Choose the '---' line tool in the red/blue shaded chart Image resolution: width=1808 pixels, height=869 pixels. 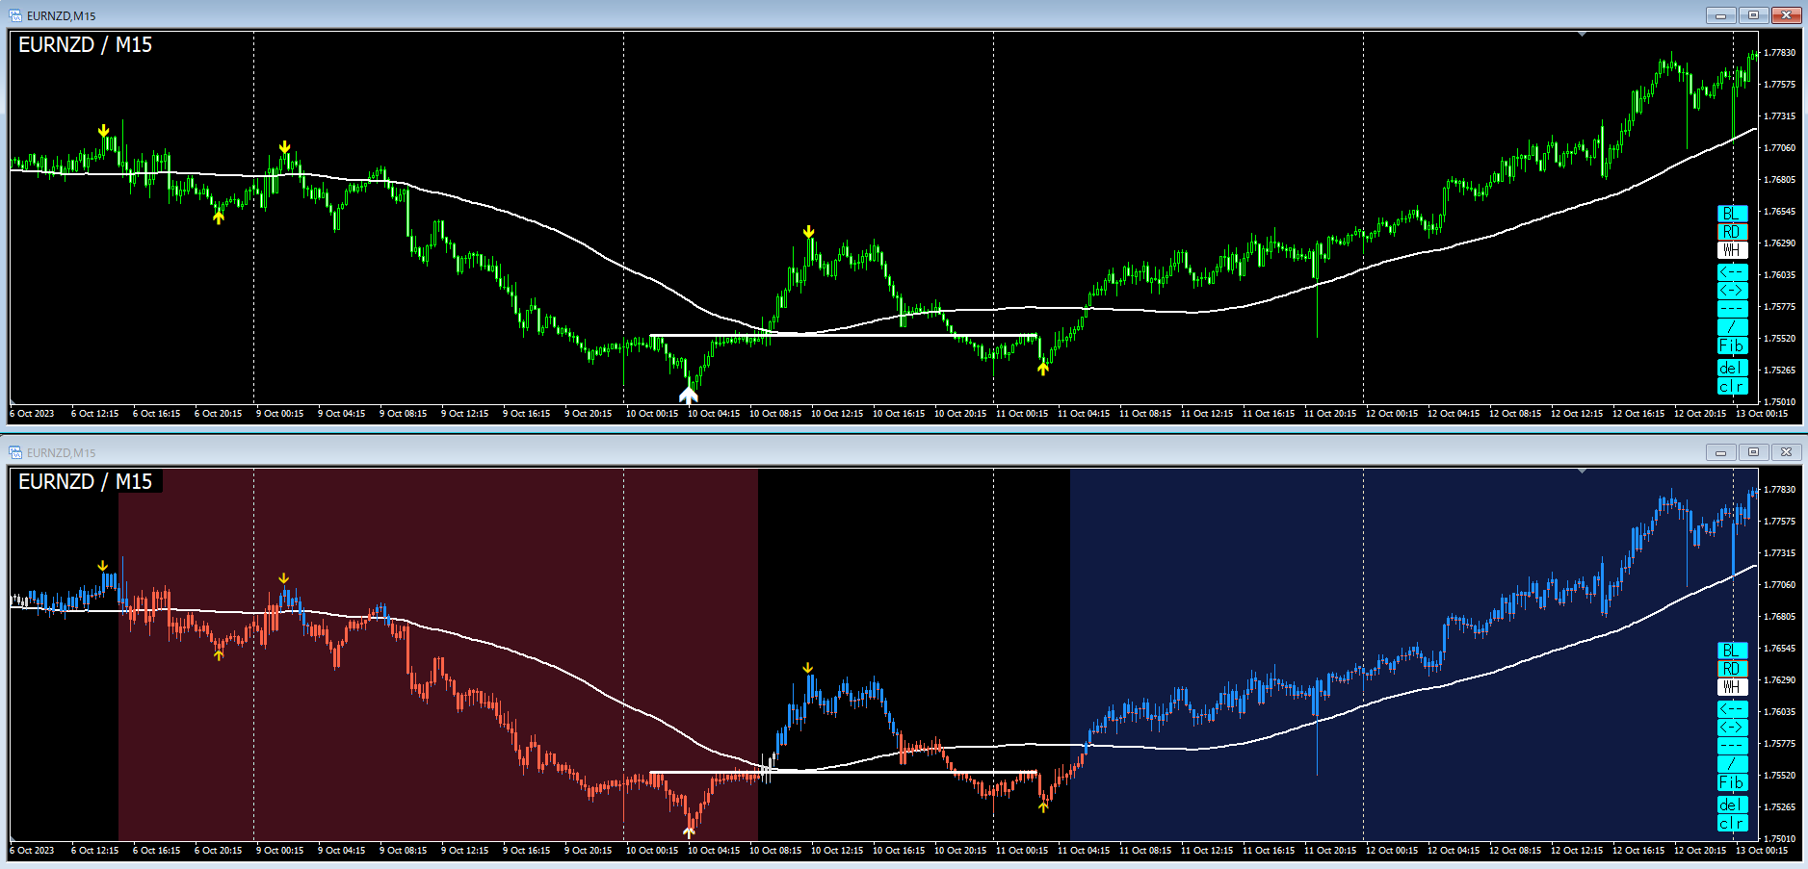click(x=1732, y=746)
